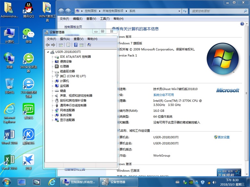Collapse the USER-20181003TI root node
Image resolution: width=250 pixels, height=187 pixels.
coord(48,52)
